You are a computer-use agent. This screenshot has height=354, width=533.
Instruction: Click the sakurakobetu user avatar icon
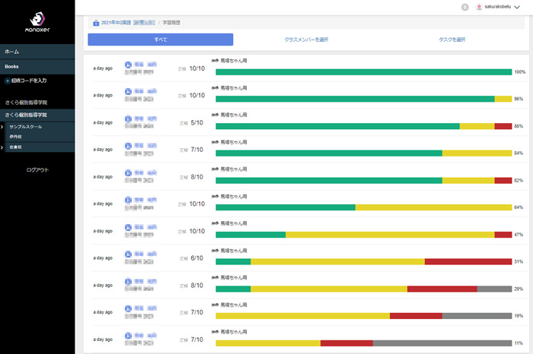pyautogui.click(x=479, y=6)
